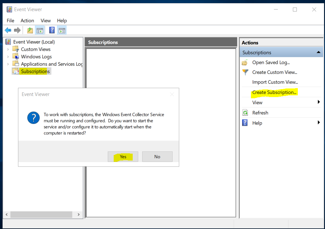Screen dimensions: 325x229
Task: Click the Back arrow toolbar icon
Action: click(x=8, y=30)
